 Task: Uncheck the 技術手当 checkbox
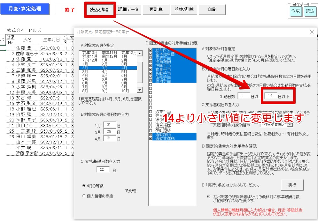click(151, 81)
